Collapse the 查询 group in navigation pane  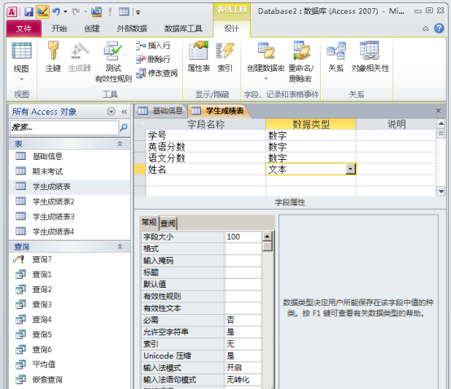(120, 246)
